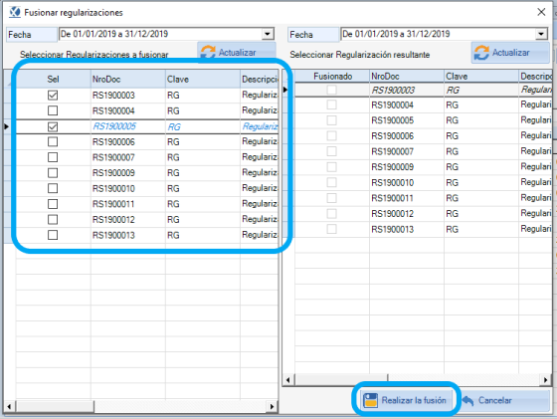Check the Sel box for RS1900010
The height and width of the screenshot is (419, 557).
click(53, 188)
